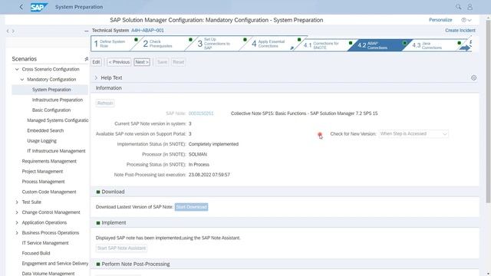Screen dimensions: 491x276
Task: Navigate forward with right panel arrow
Action: pyautogui.click(x=13, y=31)
